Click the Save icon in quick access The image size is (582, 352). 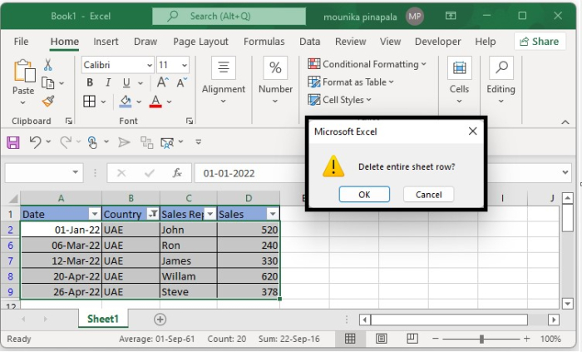[13, 142]
